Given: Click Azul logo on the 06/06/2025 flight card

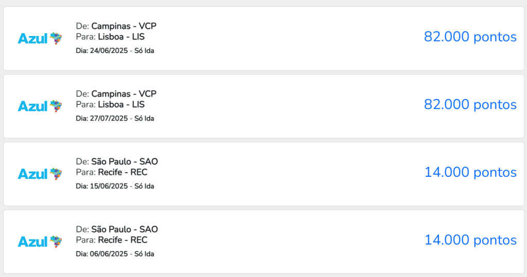Looking at the screenshot, I should pos(40,242).
